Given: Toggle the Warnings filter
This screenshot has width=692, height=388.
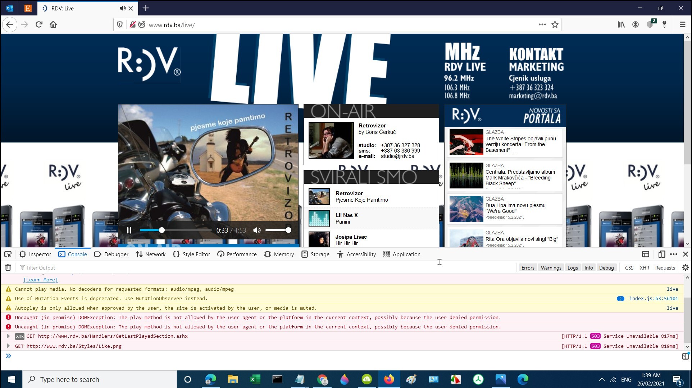Looking at the screenshot, I should (551, 268).
